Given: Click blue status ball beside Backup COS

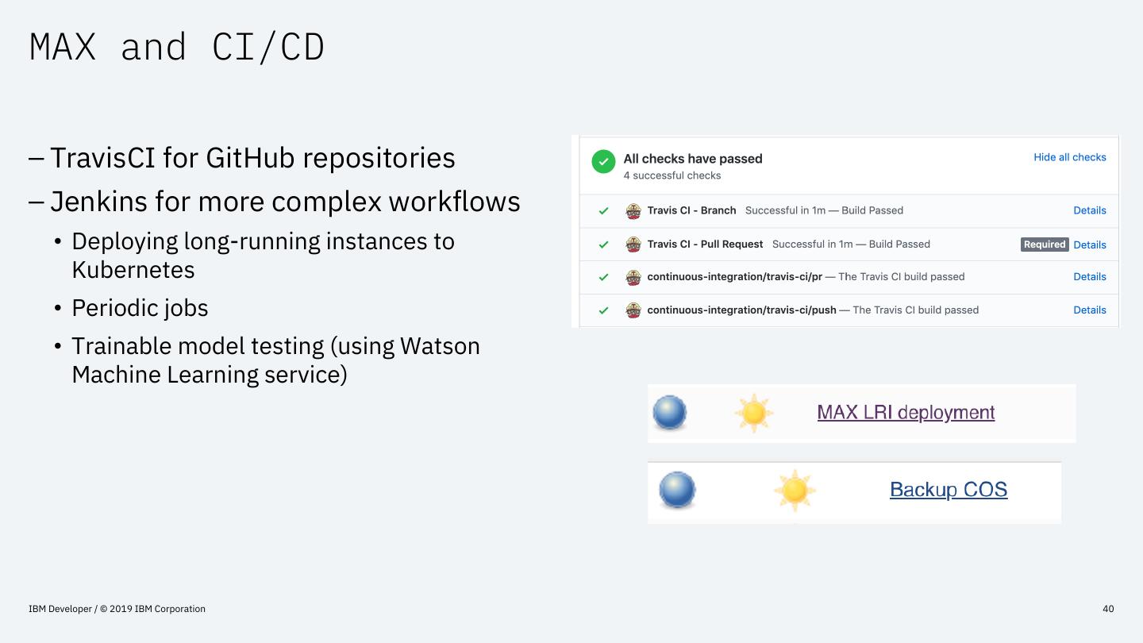Looking at the screenshot, I should pos(677,490).
